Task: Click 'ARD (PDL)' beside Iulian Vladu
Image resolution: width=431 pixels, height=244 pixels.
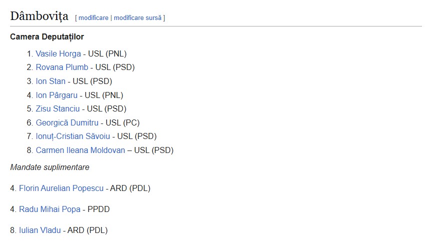Action: tap(88, 230)
